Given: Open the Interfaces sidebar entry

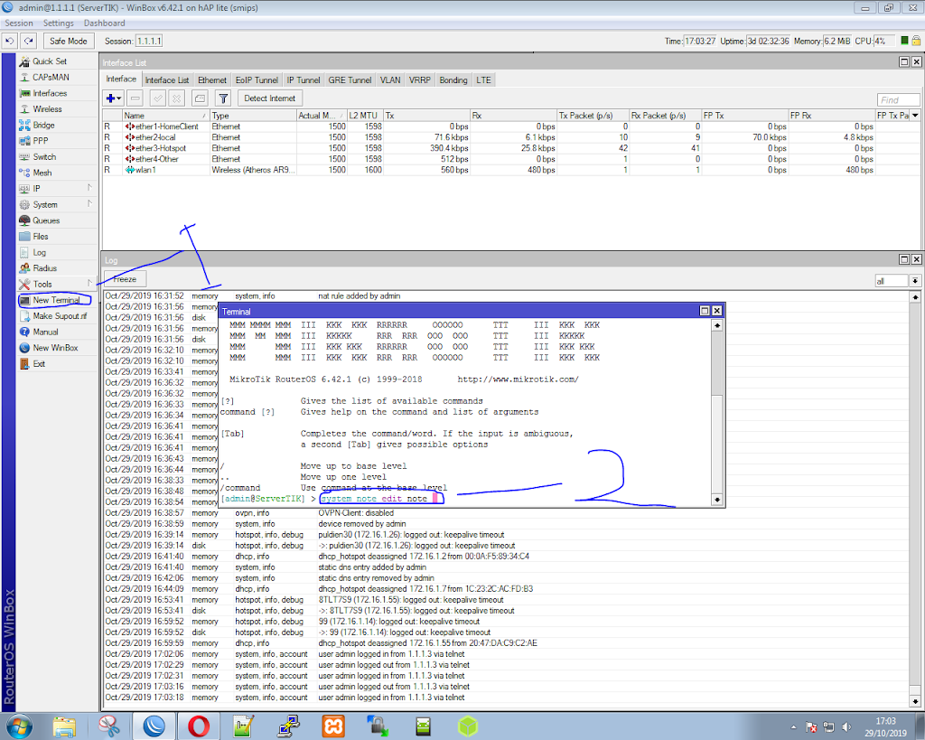Looking at the screenshot, I should pos(50,93).
